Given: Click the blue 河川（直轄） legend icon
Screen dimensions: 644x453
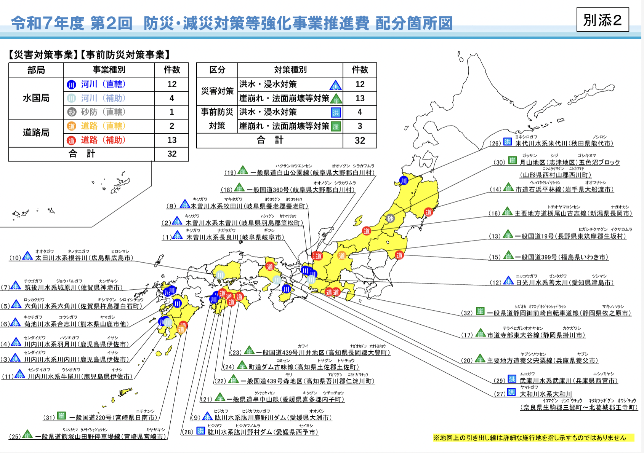Looking at the screenshot, I should click(71, 85).
